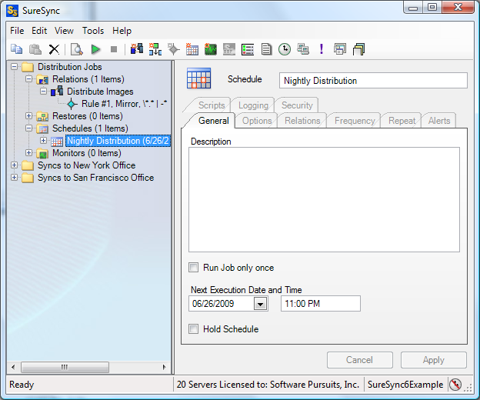The image size is (480, 400).
Task: Click the Cancel button
Action: [x=360, y=360]
